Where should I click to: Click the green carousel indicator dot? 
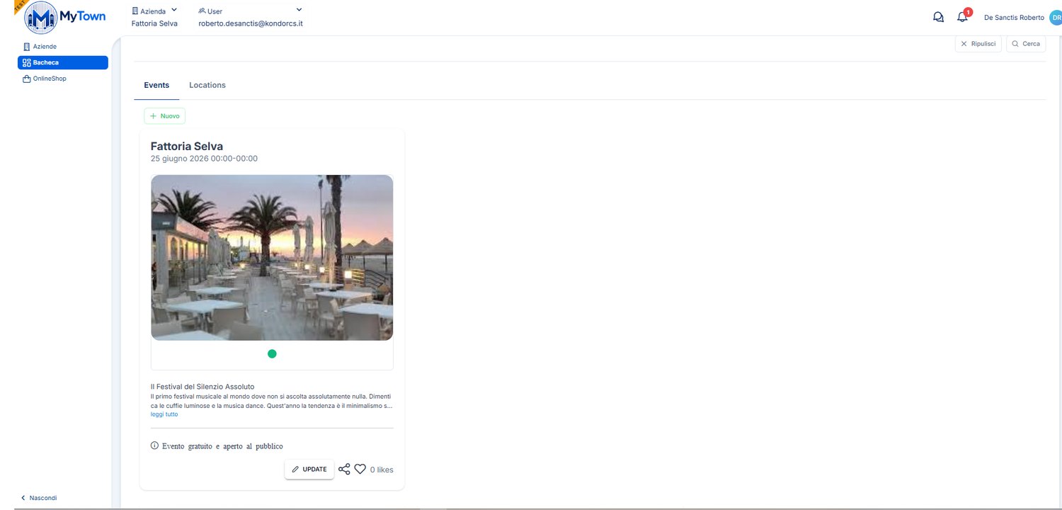[272, 353]
